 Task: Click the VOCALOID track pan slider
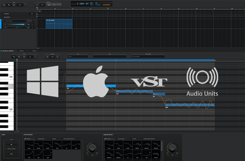pos(17,28)
